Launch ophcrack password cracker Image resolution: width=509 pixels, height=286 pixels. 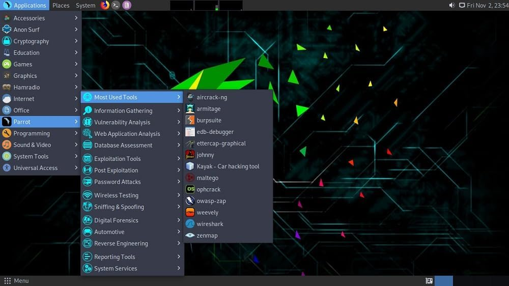tap(209, 189)
